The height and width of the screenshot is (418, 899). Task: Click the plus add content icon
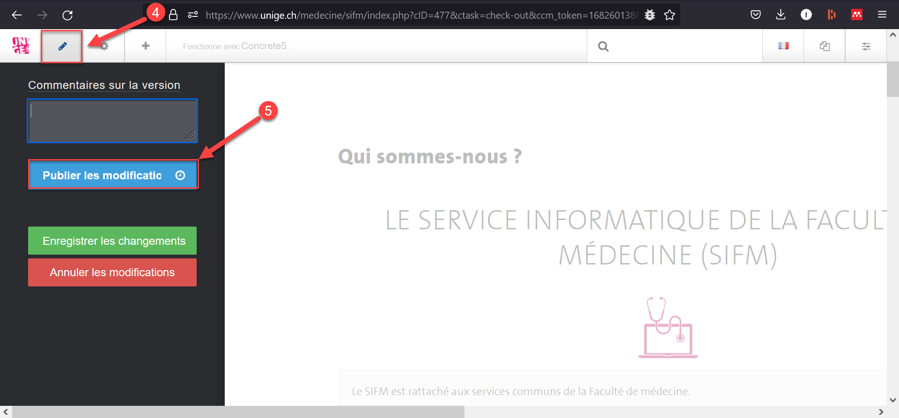coord(146,46)
